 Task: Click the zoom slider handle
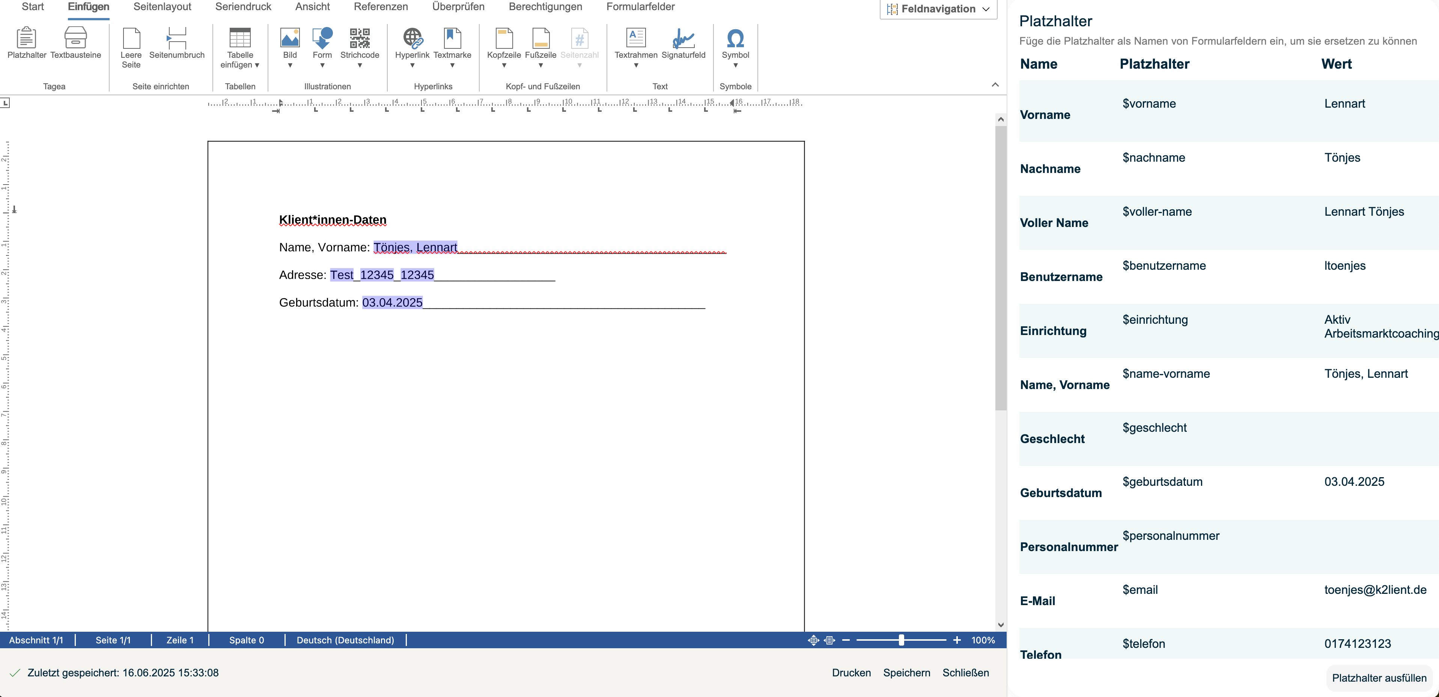(x=901, y=640)
